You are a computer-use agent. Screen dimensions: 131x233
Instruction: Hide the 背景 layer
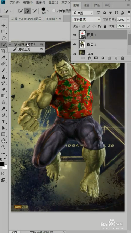[75, 54]
